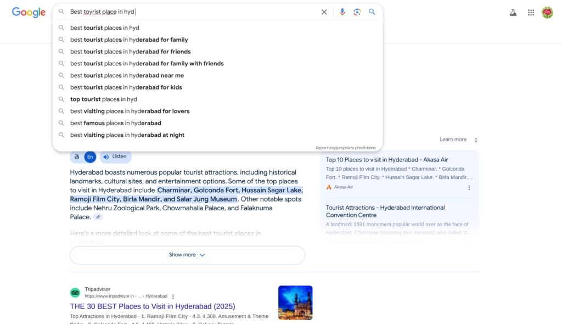562x324 pixels.
Task: Click 'Report inappropriate predictions' link
Action: (x=346, y=148)
